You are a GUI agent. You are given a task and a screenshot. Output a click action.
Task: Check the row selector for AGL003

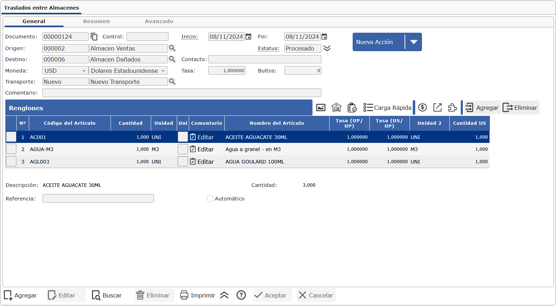click(11, 162)
